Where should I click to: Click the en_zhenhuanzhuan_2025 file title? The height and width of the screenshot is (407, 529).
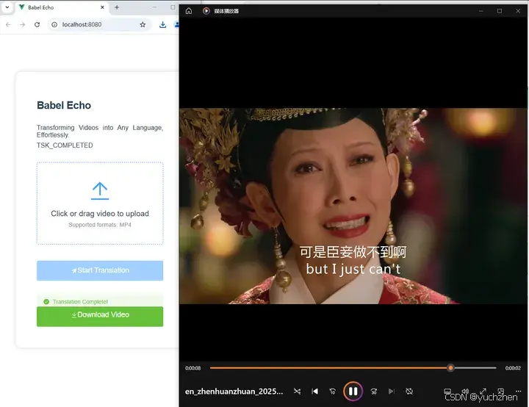coord(234,392)
